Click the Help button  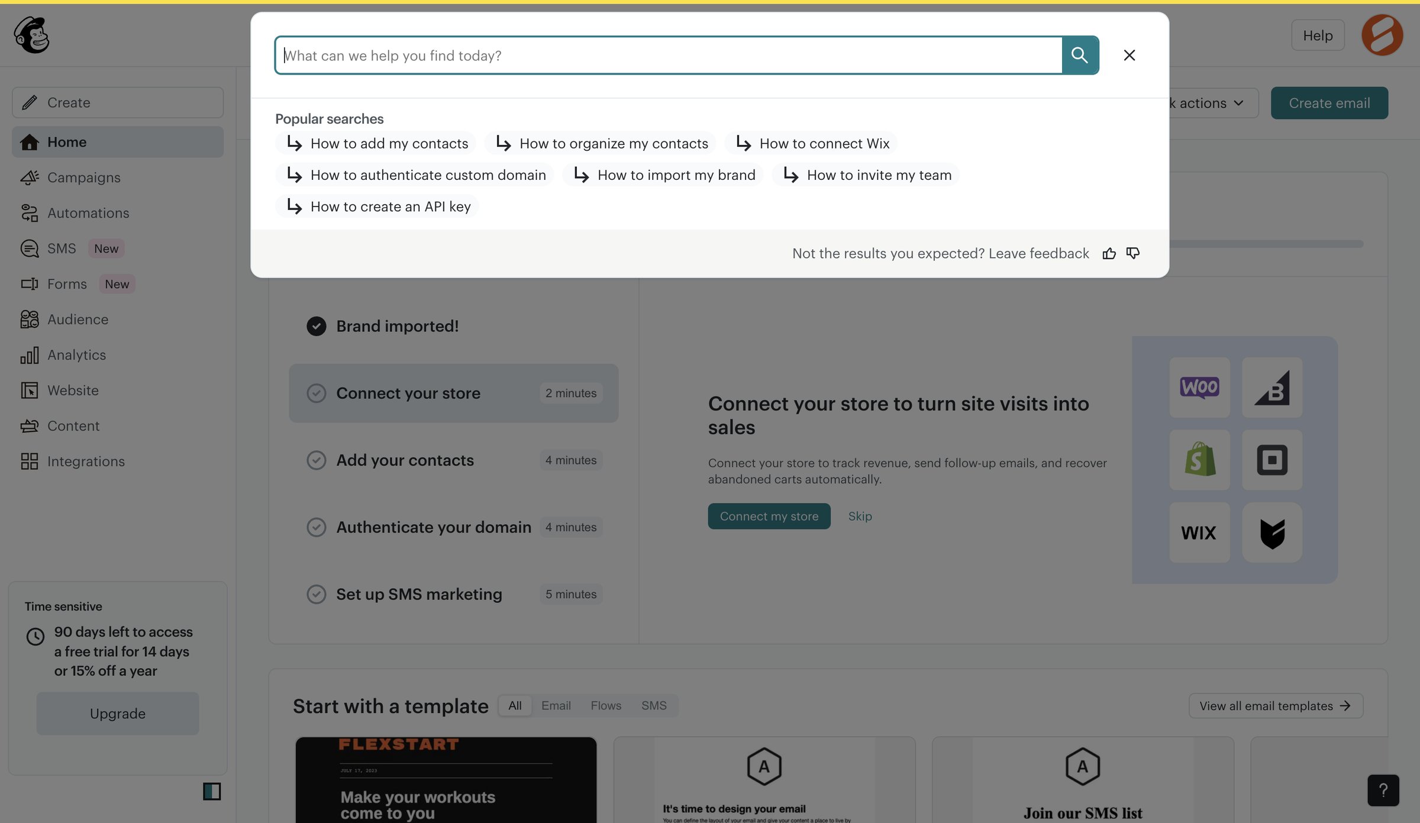coord(1318,35)
